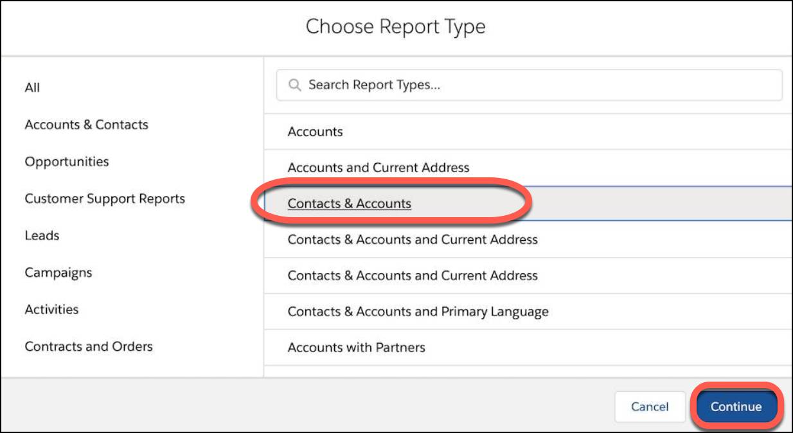Screen dimensions: 793x433
Task: Choose the Opportunities category
Action: 67,162
